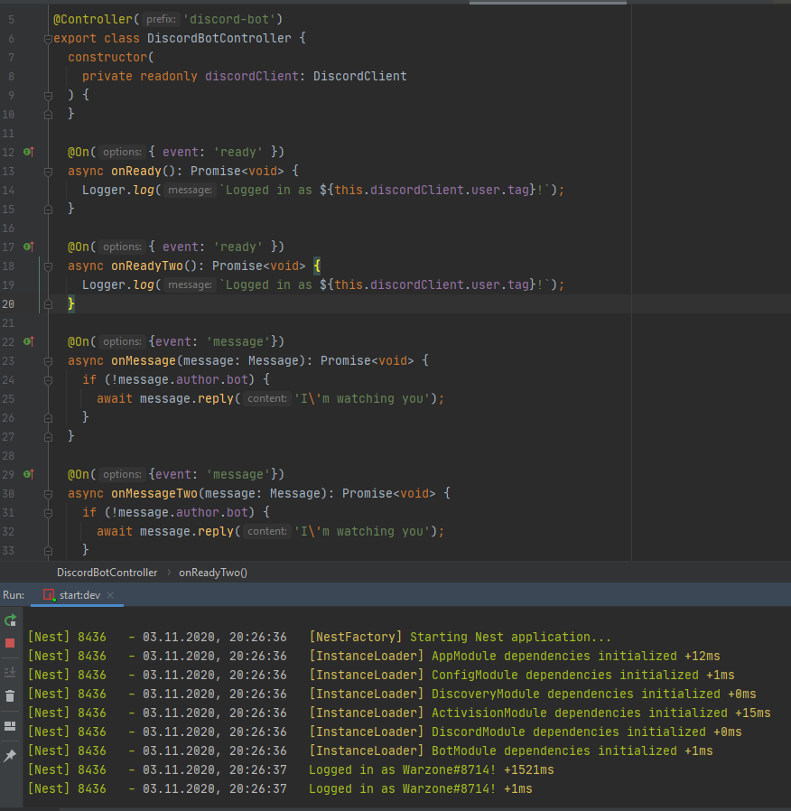Collapse the DiscordBotController class fold arrow
The image size is (791, 811).
49,38
